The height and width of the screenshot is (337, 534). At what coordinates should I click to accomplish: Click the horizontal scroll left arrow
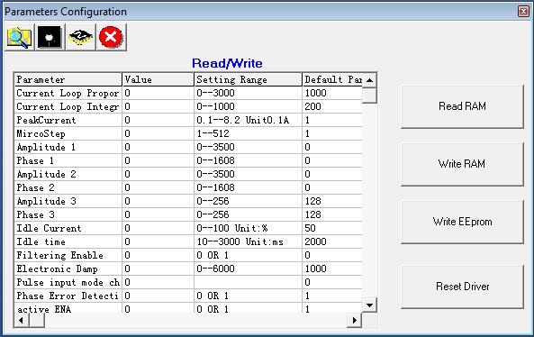(x=22, y=320)
